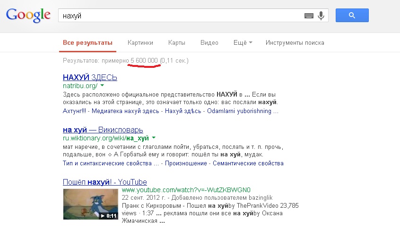Open green arrow next to natribu.org URL
The height and width of the screenshot is (228, 400).
[102, 86]
